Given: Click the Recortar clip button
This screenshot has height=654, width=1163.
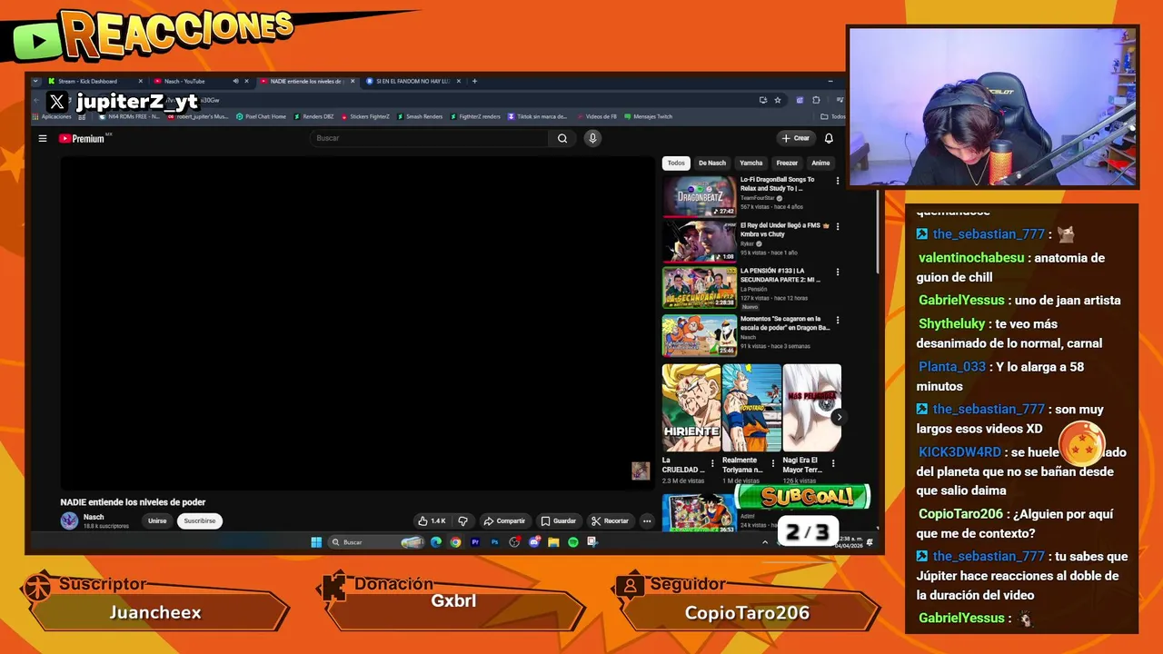Looking at the screenshot, I should pyautogui.click(x=610, y=520).
